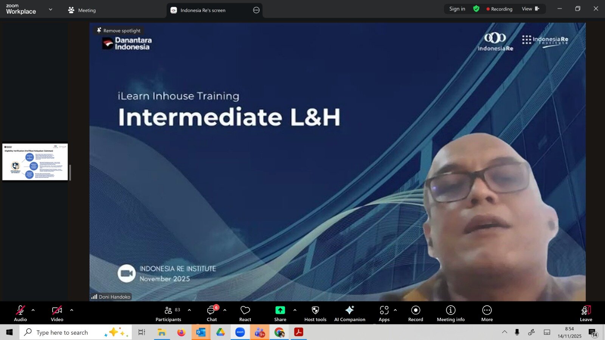The width and height of the screenshot is (605, 340).
Task: View Meeting info
Action: [451, 313]
